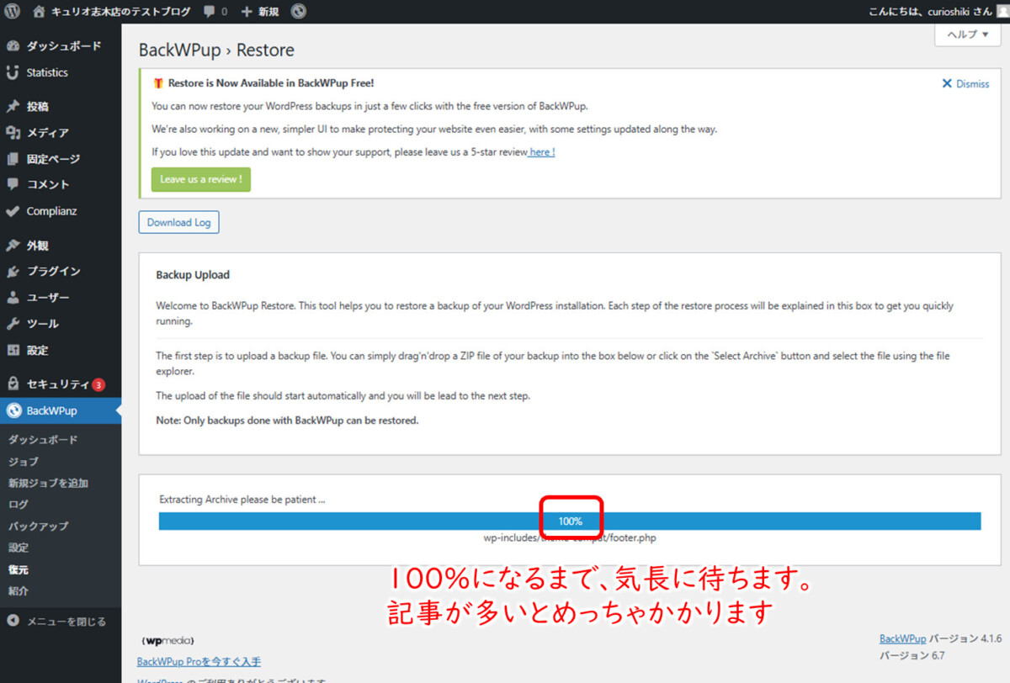Screen dimensions: 1010x683
Task: Click the Complianz checkmark icon
Action: click(x=13, y=211)
